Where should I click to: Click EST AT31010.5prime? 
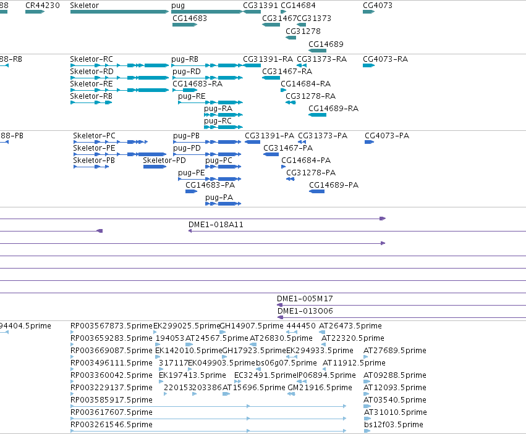(x=396, y=412)
